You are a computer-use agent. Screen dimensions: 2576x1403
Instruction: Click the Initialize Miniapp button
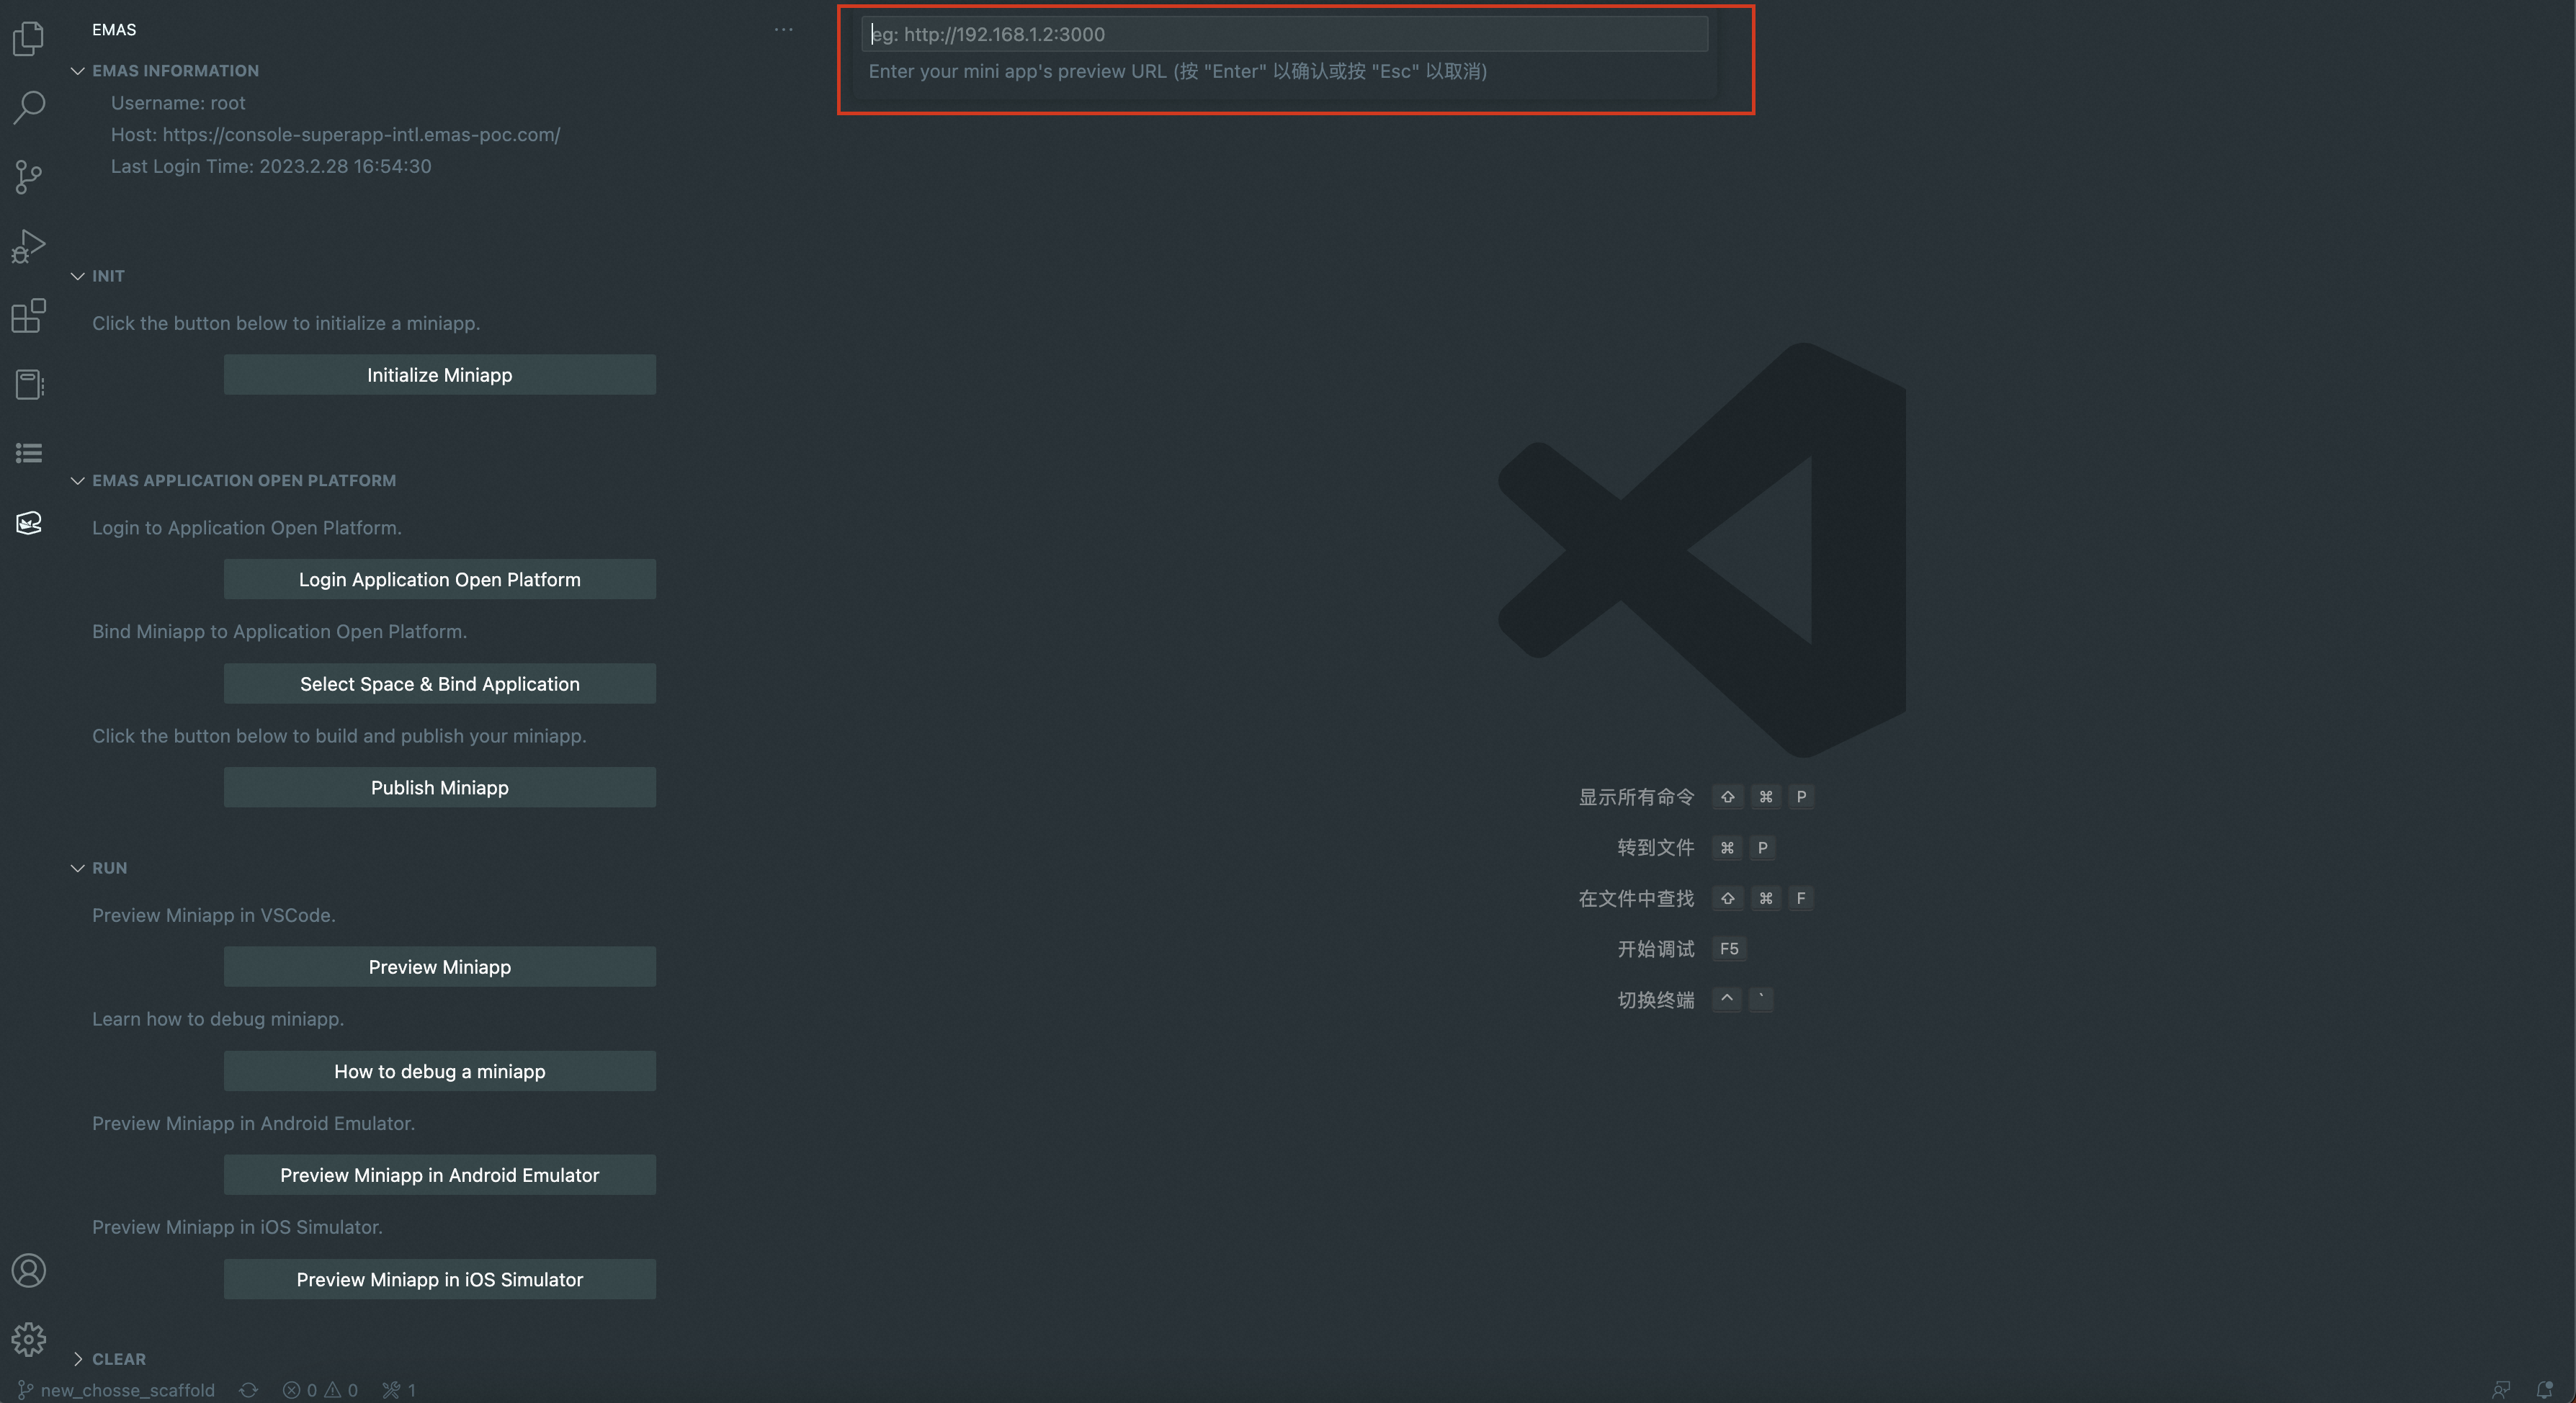(439, 375)
